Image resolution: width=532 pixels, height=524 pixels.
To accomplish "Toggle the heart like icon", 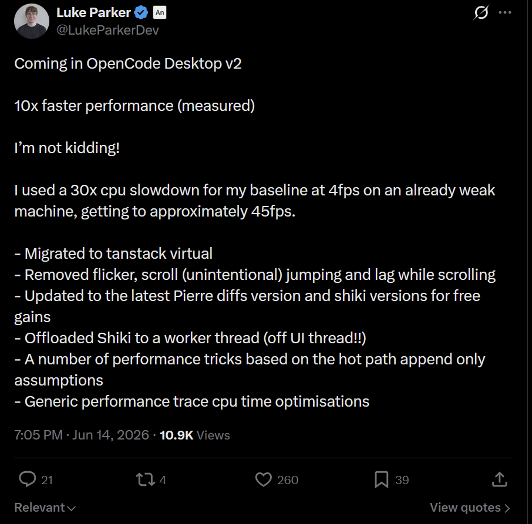I will coord(263,479).
